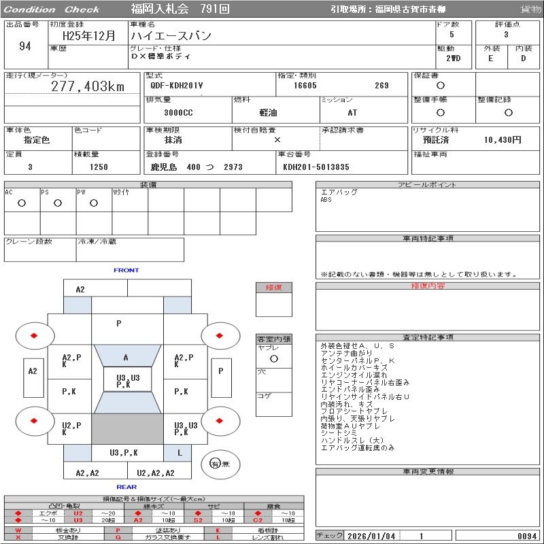Image resolution: width=544 pixels, height=544 pixels.
Task: Click the rear-right tire red diamond marker
Action: [x=219, y=421]
